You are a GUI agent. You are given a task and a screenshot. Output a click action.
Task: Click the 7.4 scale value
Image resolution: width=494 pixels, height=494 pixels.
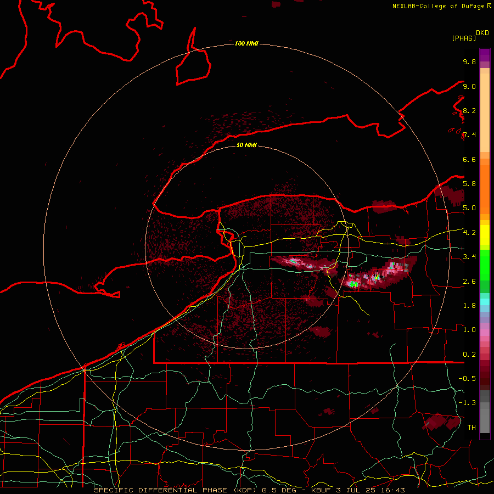pyautogui.click(x=469, y=135)
